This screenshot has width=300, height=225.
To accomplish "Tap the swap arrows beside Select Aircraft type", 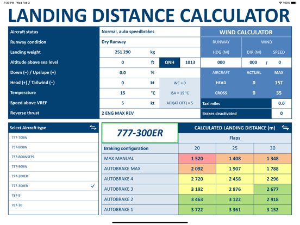I will (93, 127).
